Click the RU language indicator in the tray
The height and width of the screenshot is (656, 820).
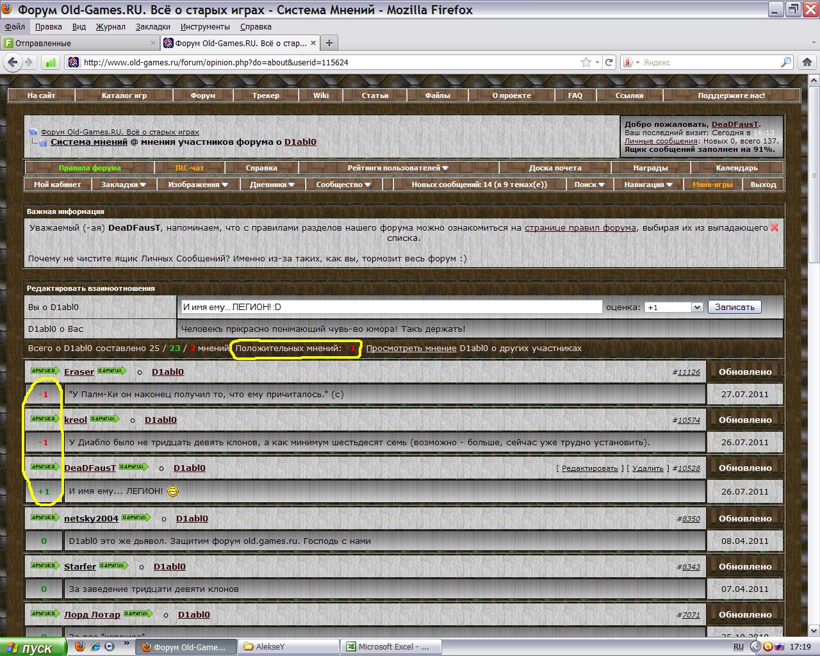[x=739, y=647]
